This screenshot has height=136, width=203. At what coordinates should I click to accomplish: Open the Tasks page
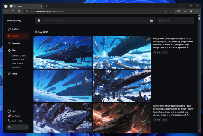(12, 73)
